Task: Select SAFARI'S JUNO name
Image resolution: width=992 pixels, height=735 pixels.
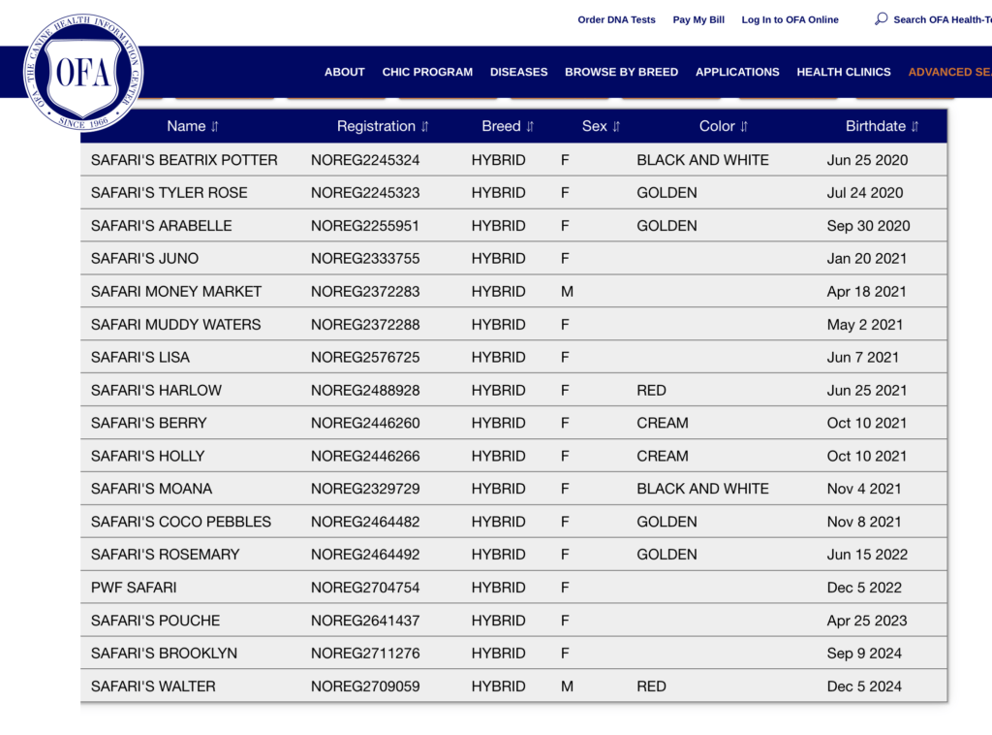Action: pyautogui.click(x=145, y=259)
